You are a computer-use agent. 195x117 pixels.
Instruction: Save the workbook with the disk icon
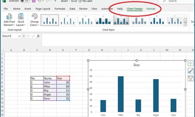[33, 1]
